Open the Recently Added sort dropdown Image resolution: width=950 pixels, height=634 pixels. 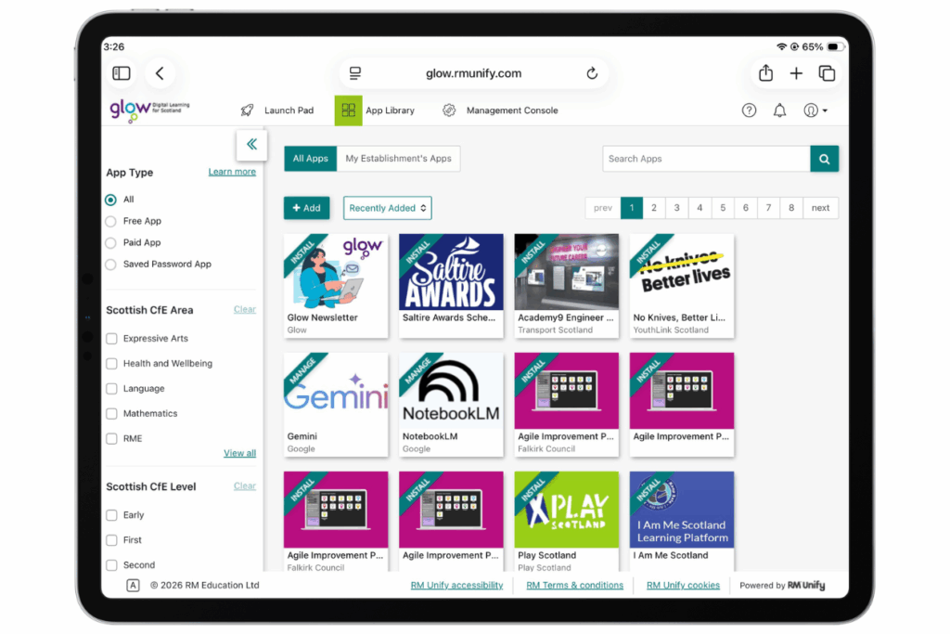tap(388, 208)
